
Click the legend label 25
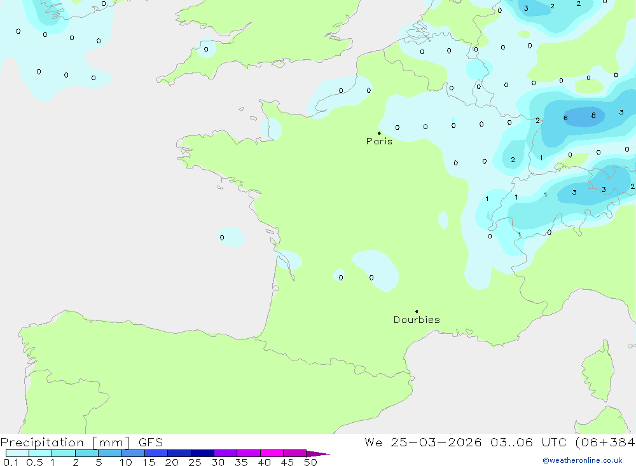[x=195, y=462]
